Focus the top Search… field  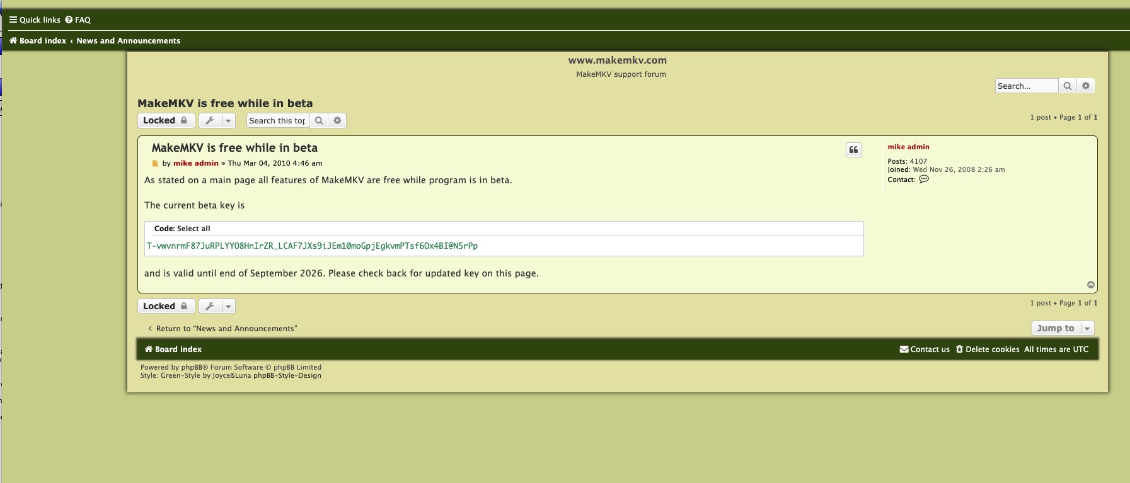(x=1026, y=86)
